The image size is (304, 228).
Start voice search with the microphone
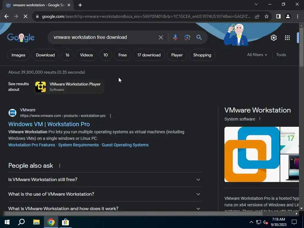[x=175, y=37]
